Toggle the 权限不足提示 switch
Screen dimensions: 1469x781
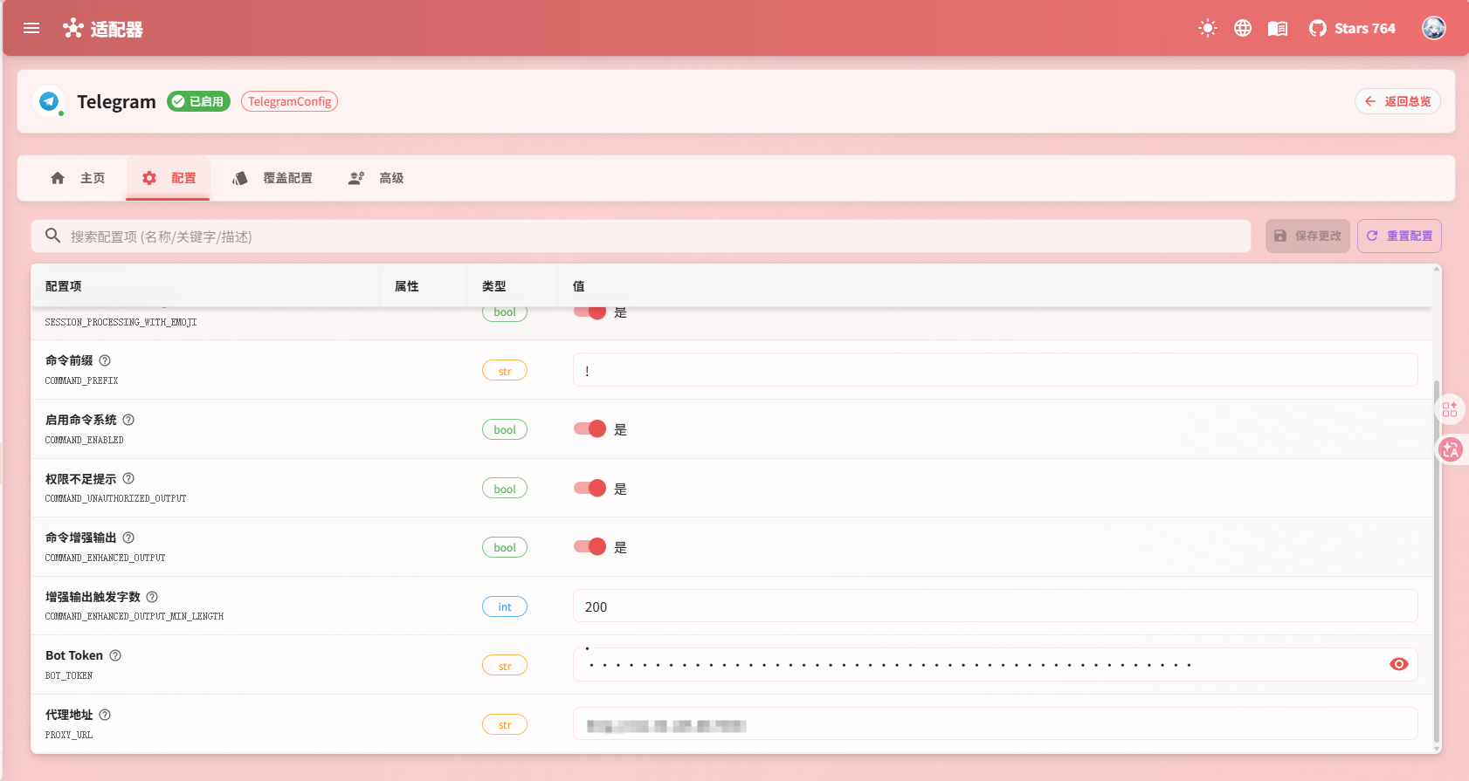[590, 488]
